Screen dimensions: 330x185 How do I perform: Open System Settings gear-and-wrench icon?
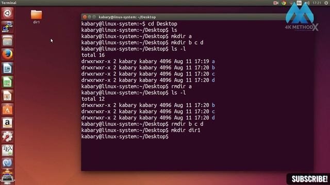pyautogui.click(x=7, y=137)
